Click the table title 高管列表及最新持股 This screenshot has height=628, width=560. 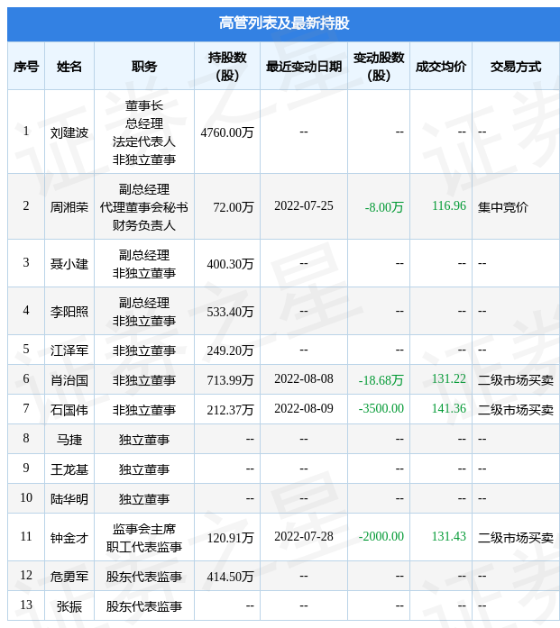click(x=284, y=23)
